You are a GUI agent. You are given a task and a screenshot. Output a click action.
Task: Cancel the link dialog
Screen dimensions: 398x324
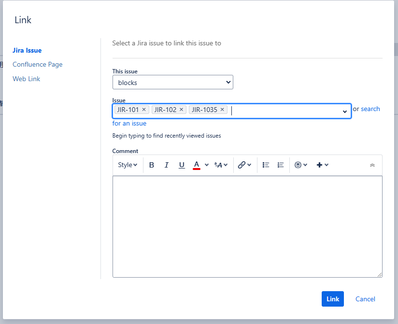[365, 299]
